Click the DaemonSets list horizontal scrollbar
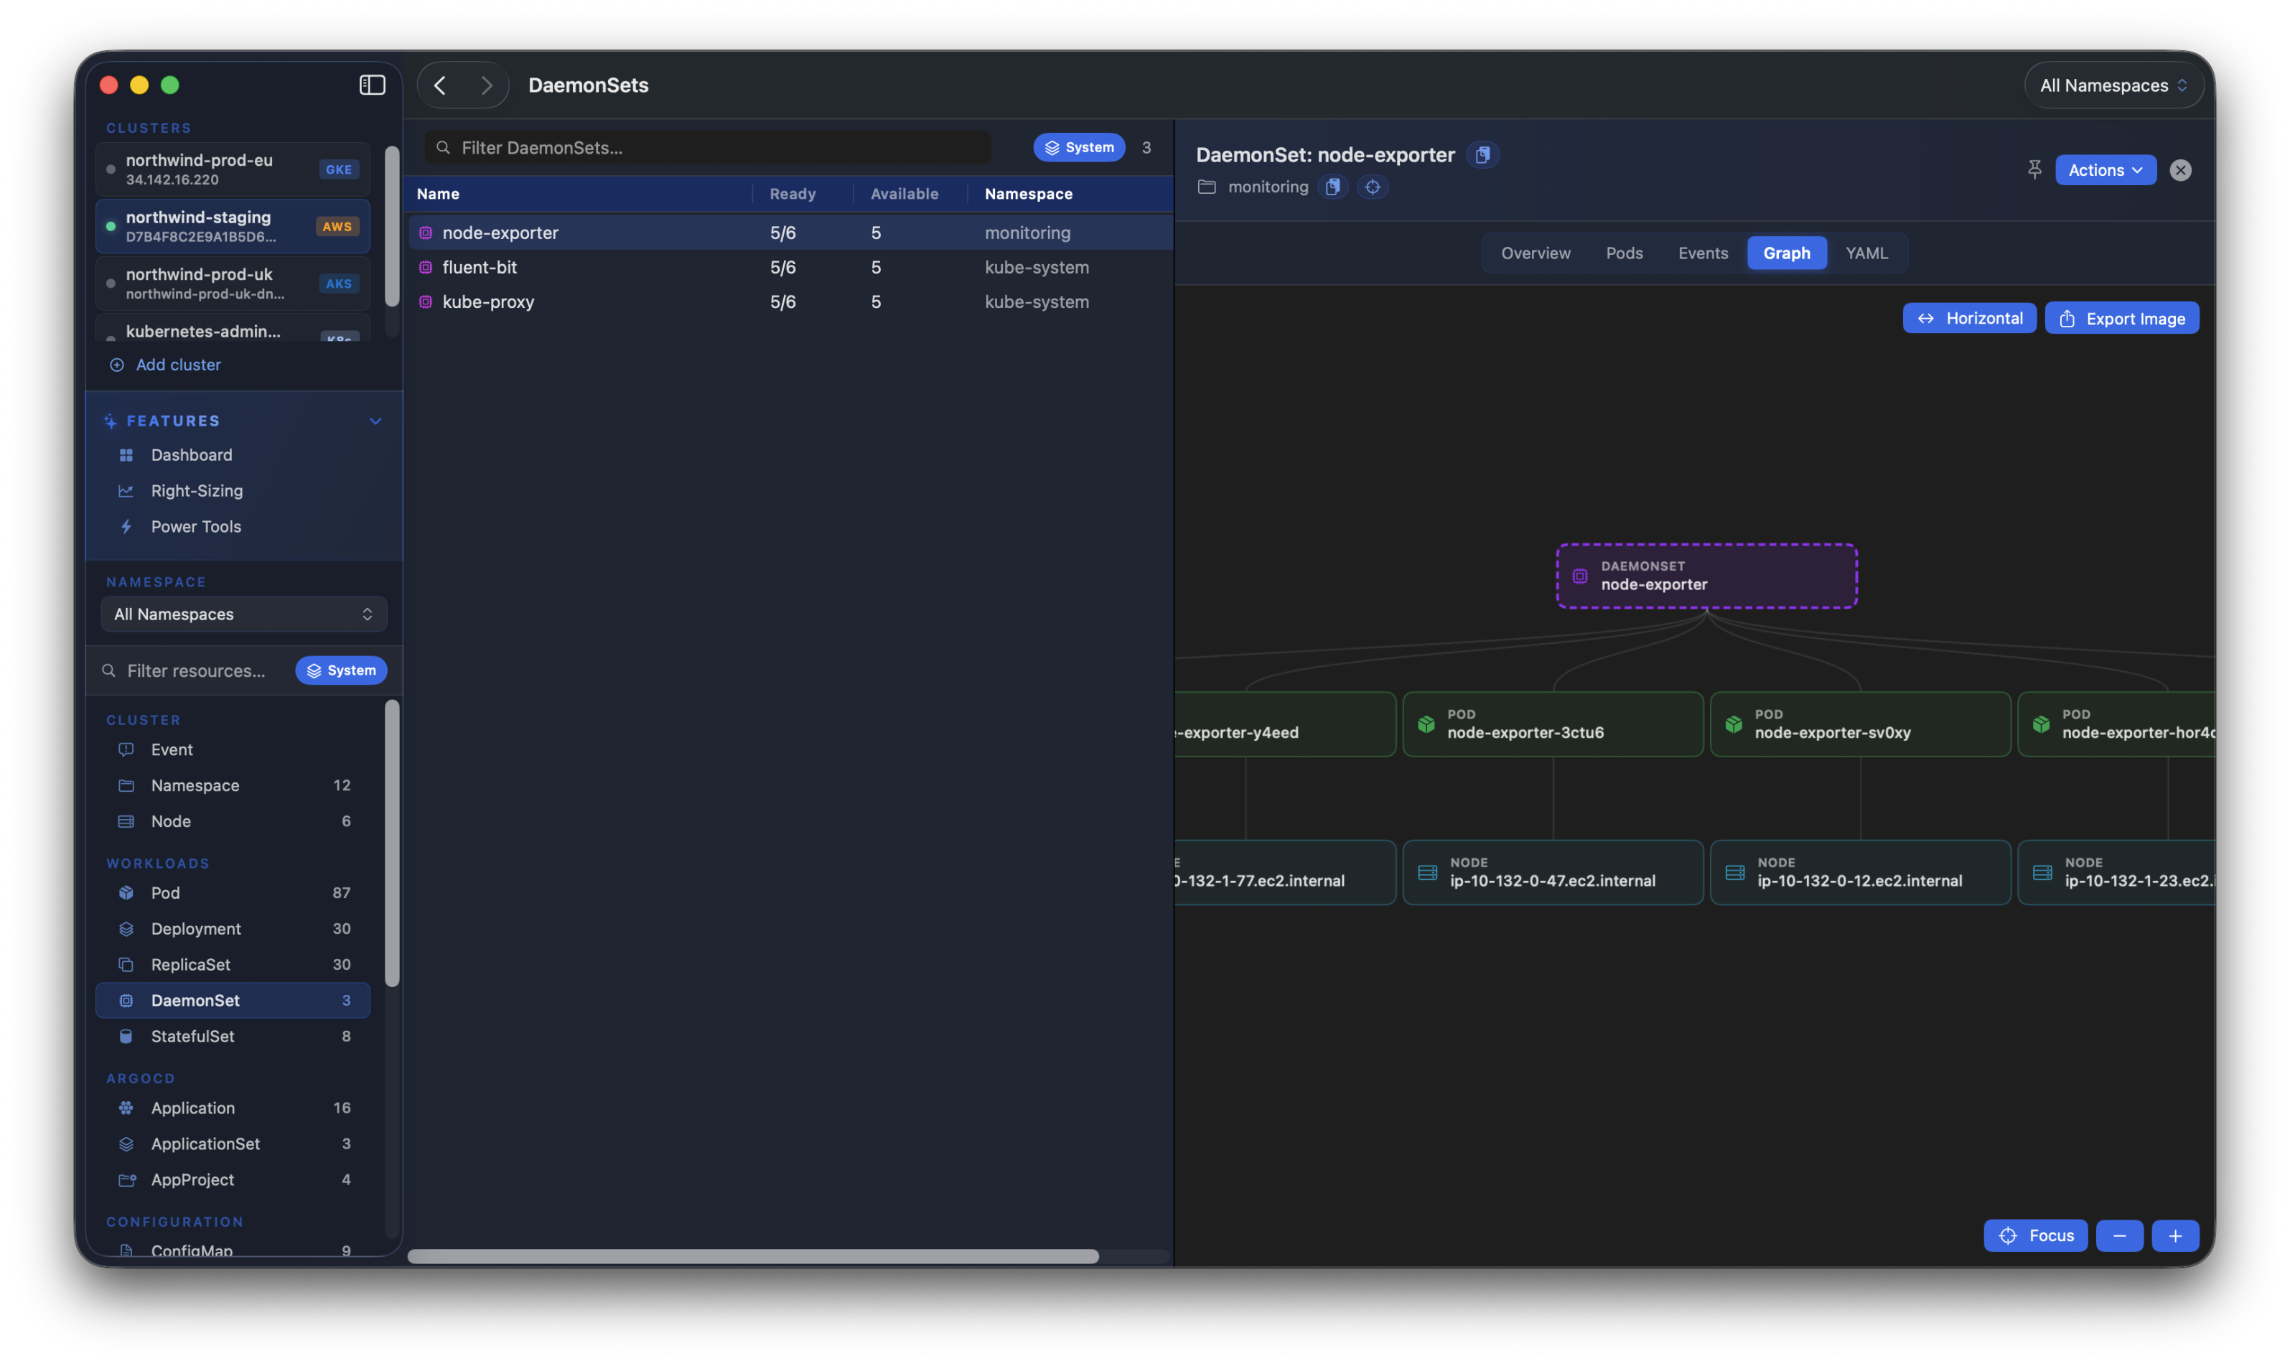The width and height of the screenshot is (2290, 1366). tap(752, 1255)
